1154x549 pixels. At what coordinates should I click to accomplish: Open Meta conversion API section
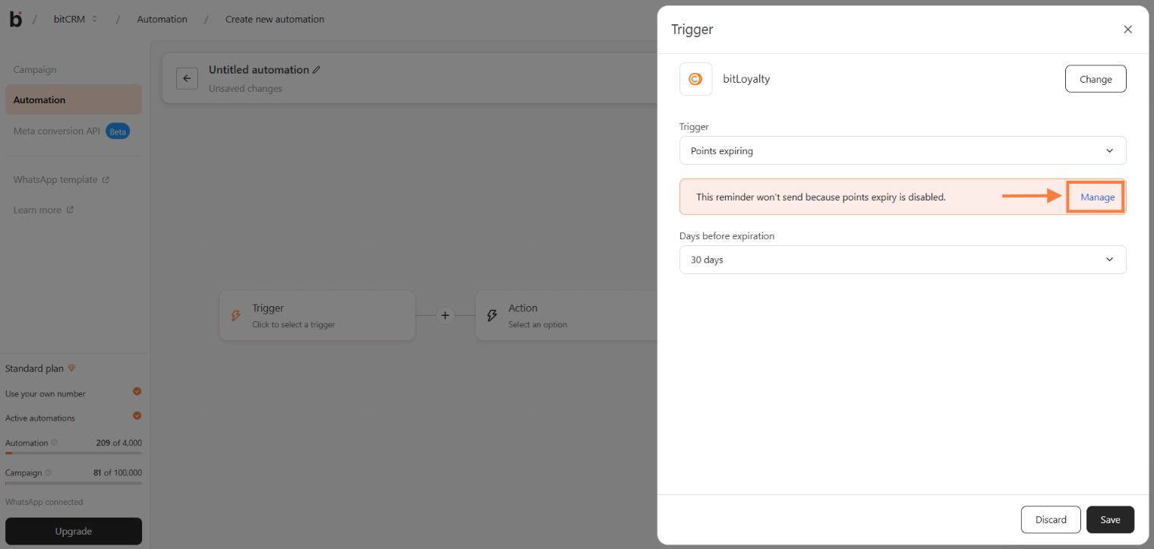(x=57, y=131)
